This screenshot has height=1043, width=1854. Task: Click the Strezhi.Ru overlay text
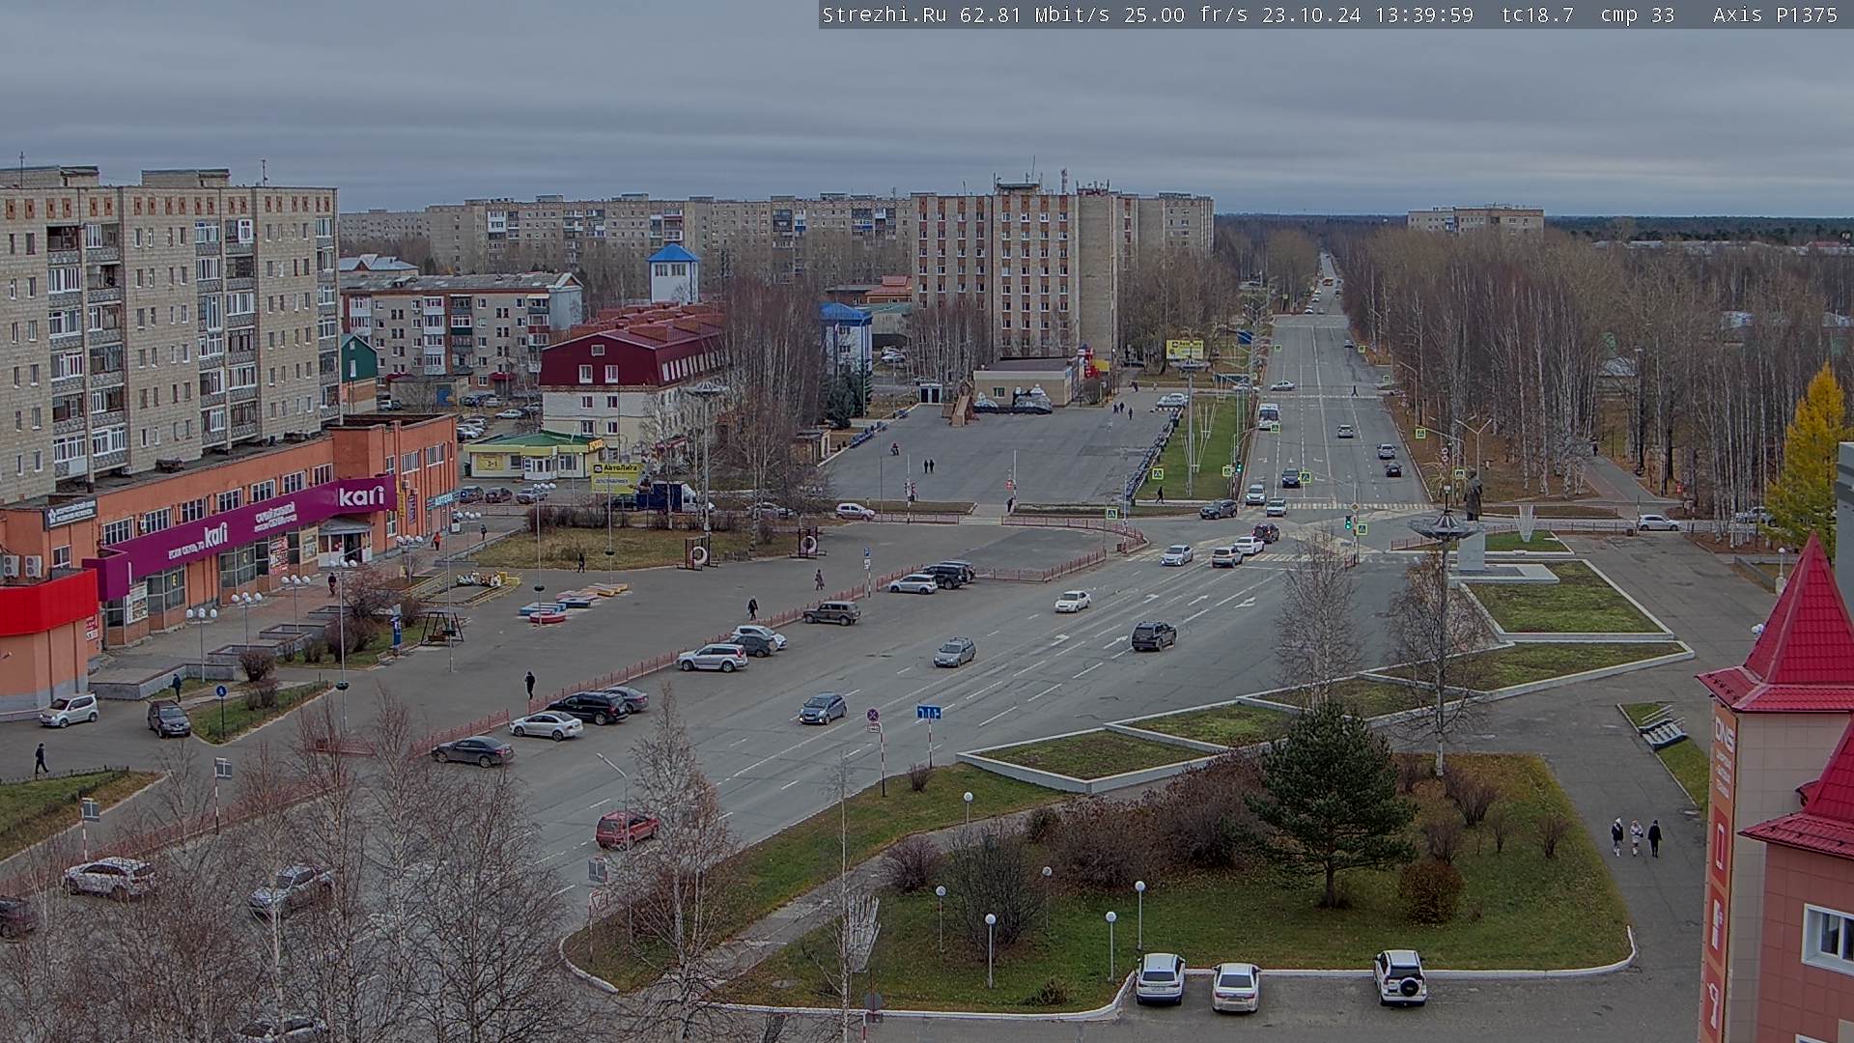coord(884,14)
